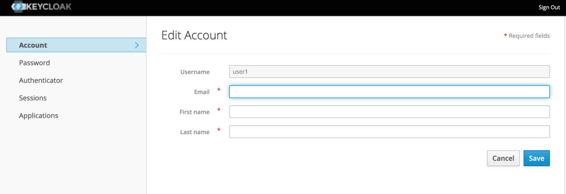Select the disabled Username field showing user1

tap(389, 72)
